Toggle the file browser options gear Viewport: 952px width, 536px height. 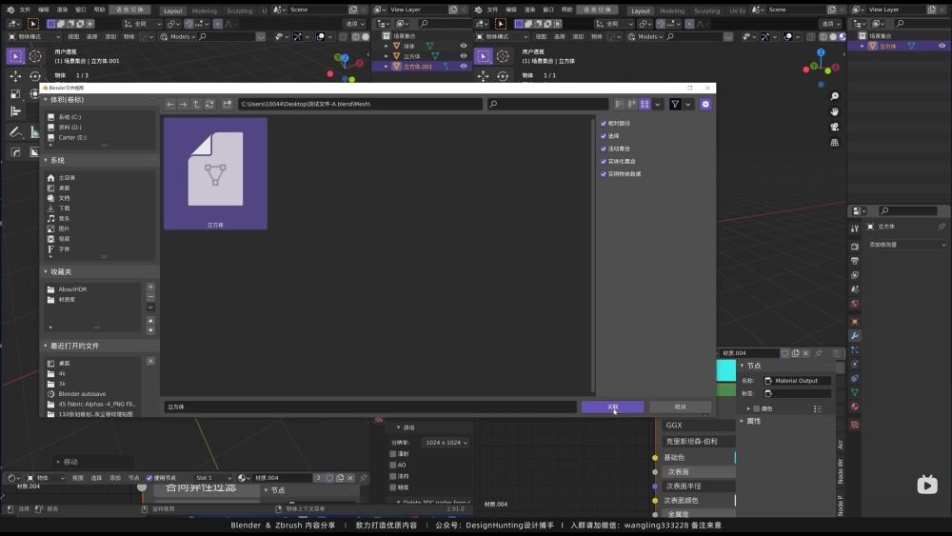click(705, 105)
